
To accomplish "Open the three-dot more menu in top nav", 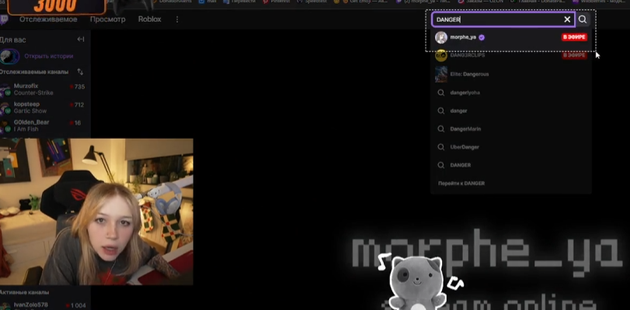I will pyautogui.click(x=177, y=19).
